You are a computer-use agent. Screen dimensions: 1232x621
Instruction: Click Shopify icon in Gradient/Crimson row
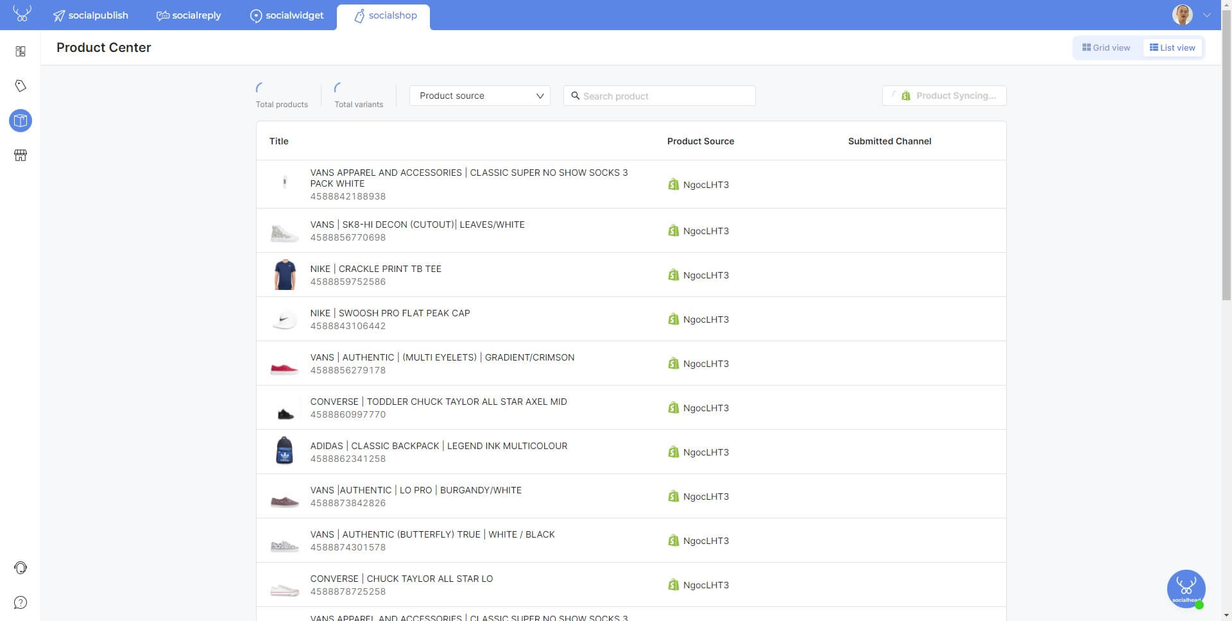(x=673, y=364)
